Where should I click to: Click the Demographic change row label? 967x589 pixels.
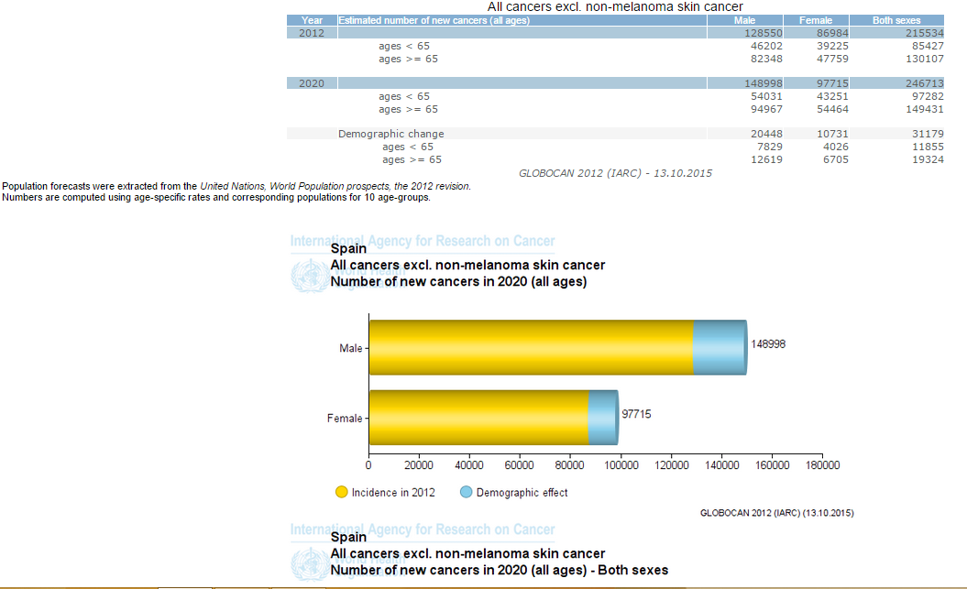tap(390, 134)
